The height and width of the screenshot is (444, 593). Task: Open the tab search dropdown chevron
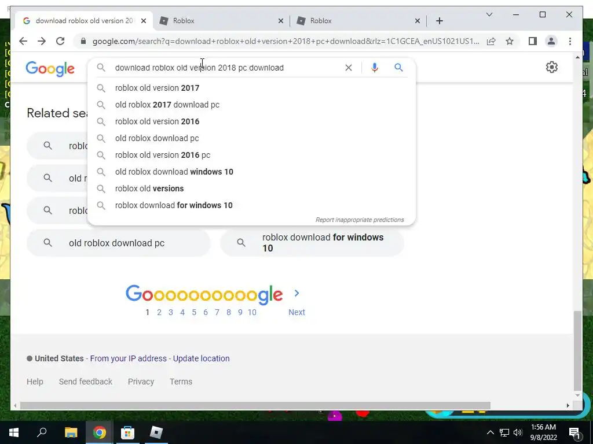[x=489, y=14]
